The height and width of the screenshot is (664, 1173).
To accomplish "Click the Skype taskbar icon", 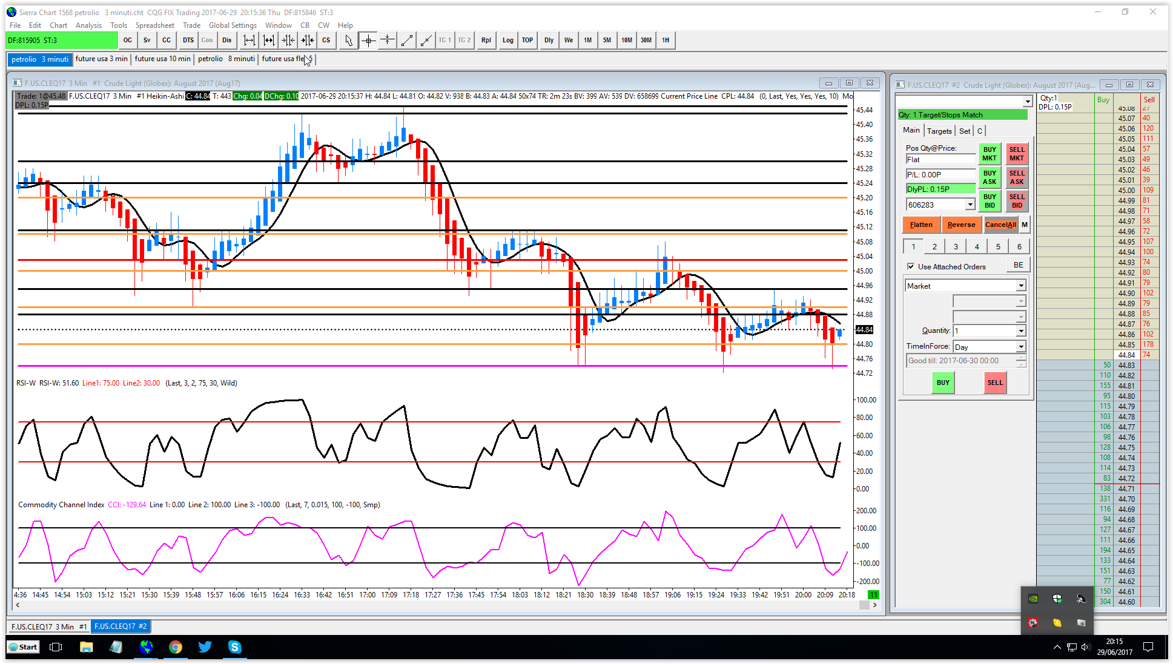I will tap(234, 647).
